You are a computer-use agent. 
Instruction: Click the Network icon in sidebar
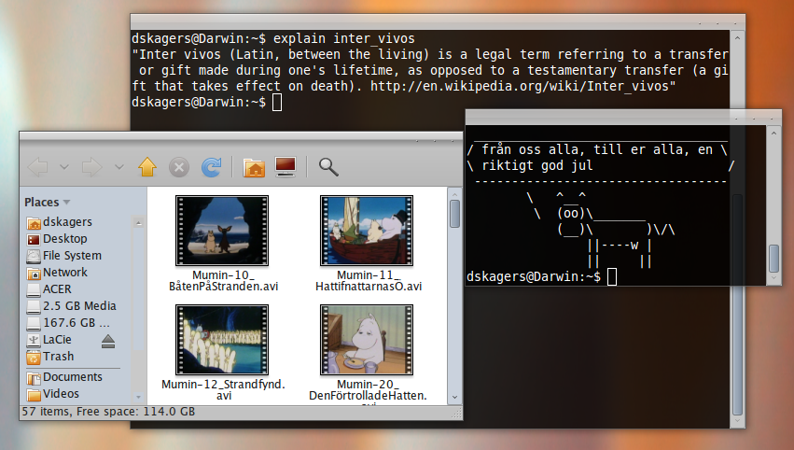point(34,274)
